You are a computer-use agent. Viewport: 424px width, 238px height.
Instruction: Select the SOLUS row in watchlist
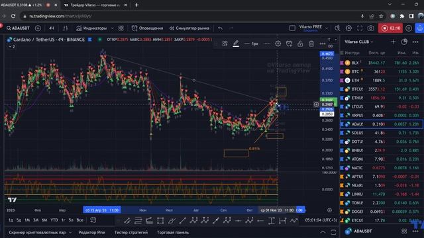click(382, 133)
